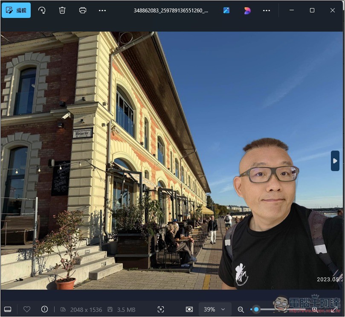The image size is (345, 317).
Task: Toggle the heart favorite icon
Action: click(x=27, y=309)
